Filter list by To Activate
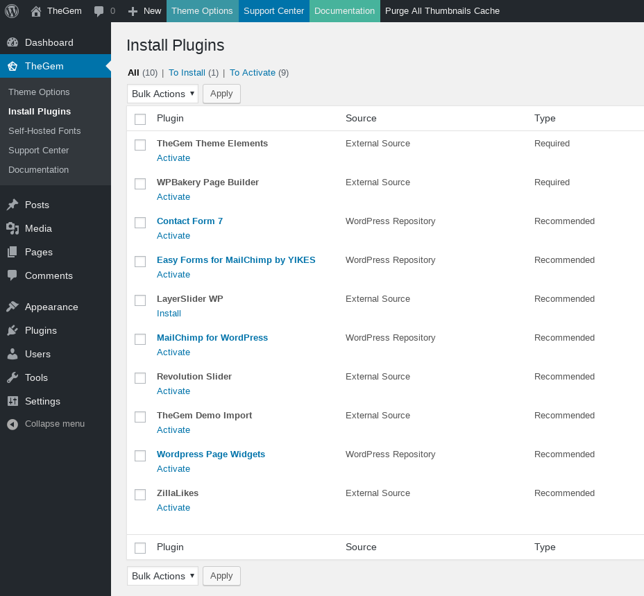644x596 pixels. 253,72
